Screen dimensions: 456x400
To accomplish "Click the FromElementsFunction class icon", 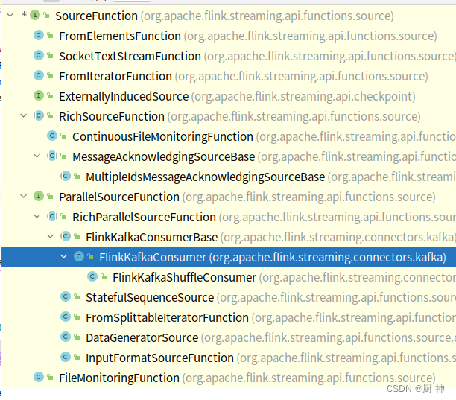I will tap(39, 35).
